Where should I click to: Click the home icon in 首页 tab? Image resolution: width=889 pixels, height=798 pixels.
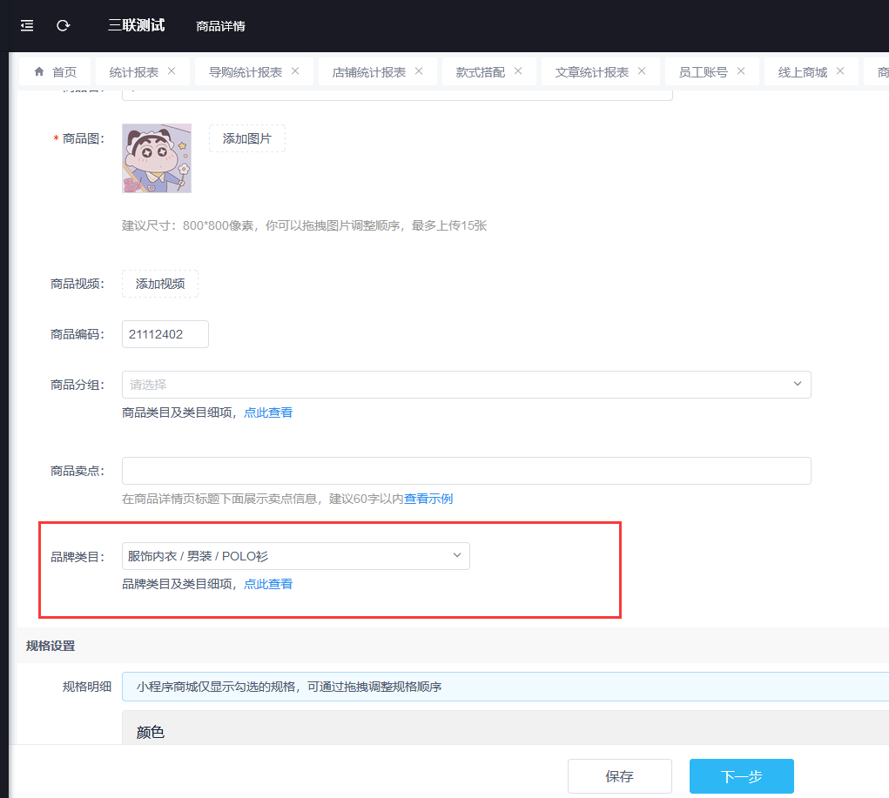coord(39,71)
